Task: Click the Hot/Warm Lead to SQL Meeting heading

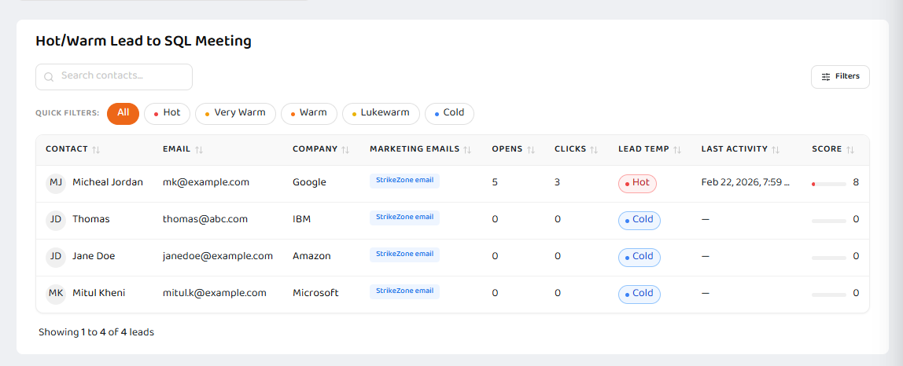Action: click(x=143, y=41)
